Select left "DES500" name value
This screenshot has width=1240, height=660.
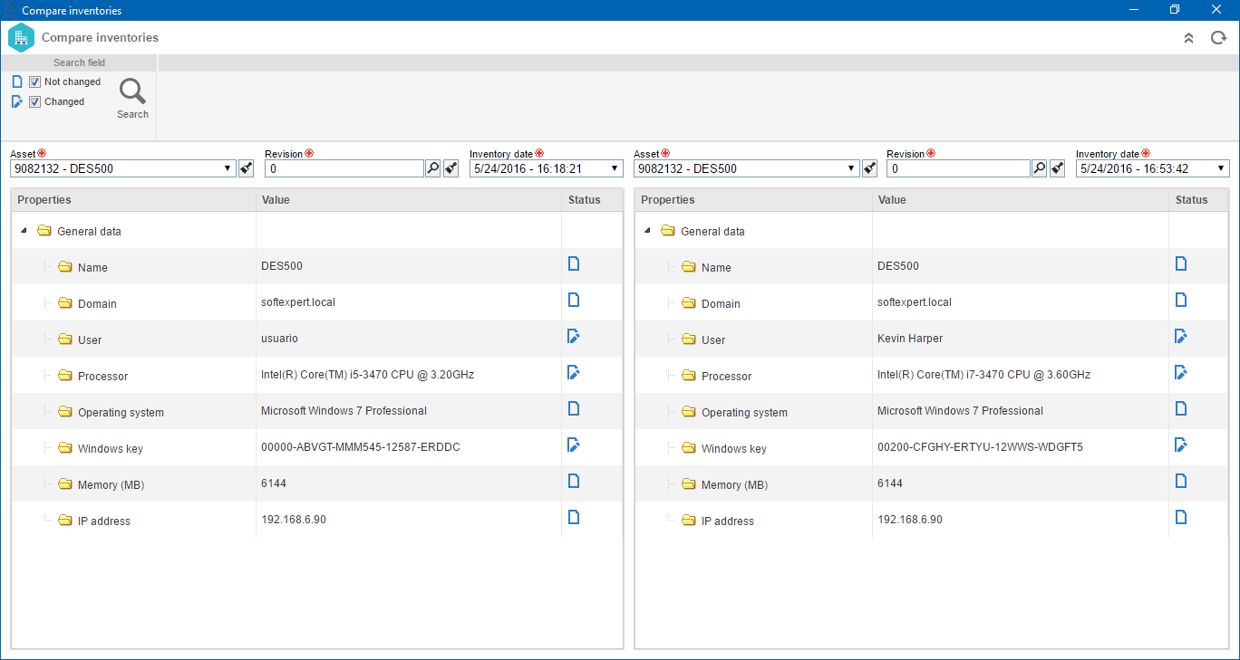coord(282,266)
